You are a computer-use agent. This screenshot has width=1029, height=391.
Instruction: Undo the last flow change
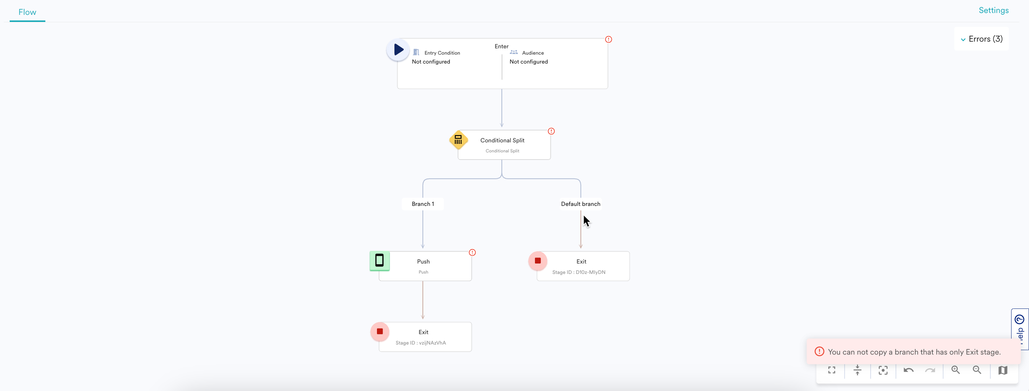point(908,370)
